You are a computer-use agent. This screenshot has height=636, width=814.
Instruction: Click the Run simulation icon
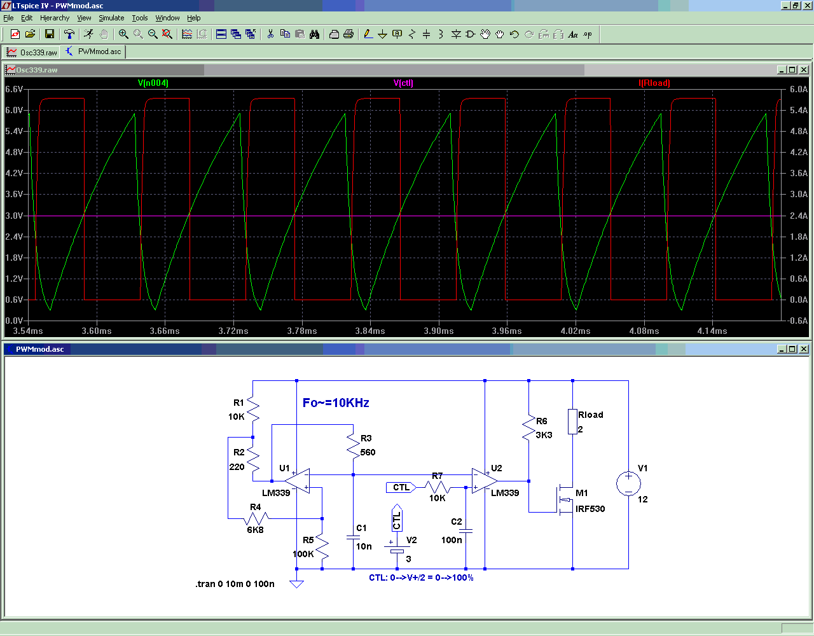tap(88, 34)
